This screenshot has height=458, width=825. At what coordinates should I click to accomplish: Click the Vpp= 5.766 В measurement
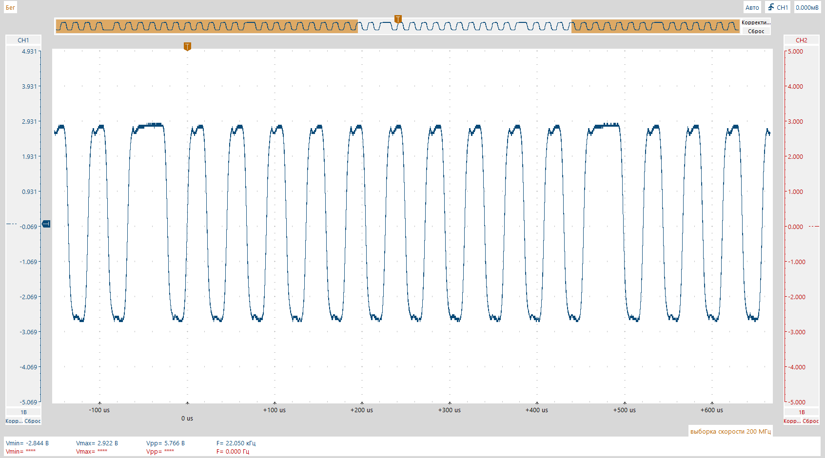(x=165, y=443)
